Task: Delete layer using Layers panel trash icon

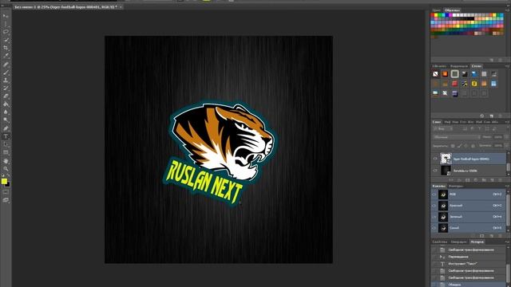Action: click(x=500, y=179)
